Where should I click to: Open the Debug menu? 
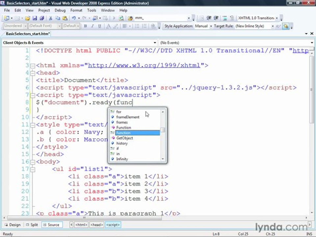(x=60, y=10)
